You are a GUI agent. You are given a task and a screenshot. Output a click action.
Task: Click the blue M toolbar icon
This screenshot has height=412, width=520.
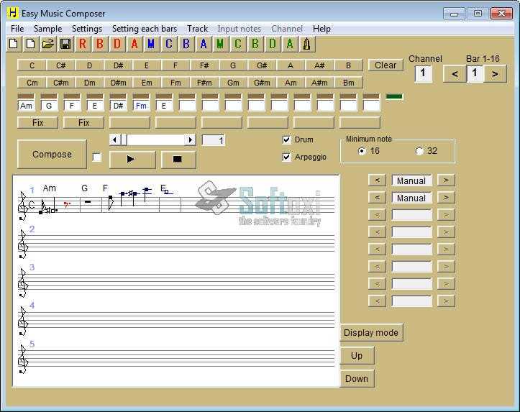[152, 44]
